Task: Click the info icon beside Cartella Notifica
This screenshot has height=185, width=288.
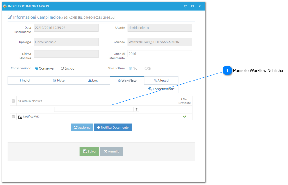Action: pyautogui.click(x=19, y=101)
